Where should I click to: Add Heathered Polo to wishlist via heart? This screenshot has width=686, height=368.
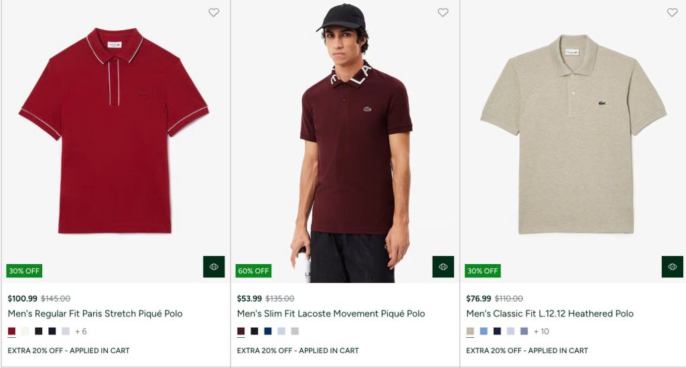click(x=673, y=12)
